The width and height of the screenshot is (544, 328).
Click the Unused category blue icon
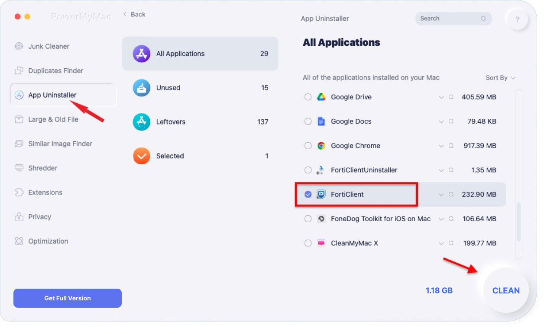coord(142,88)
